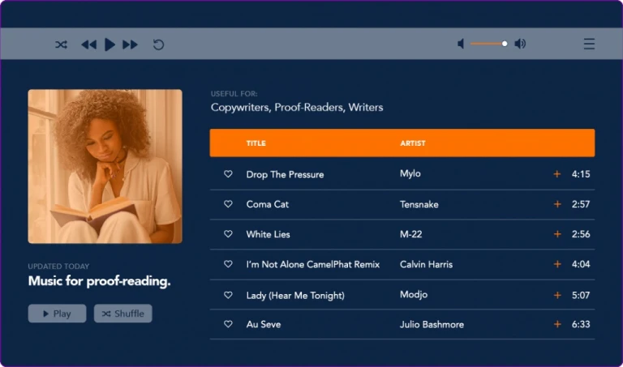The height and width of the screenshot is (367, 623).
Task: Like I'm Not Alone CamelPhat Remix heart
Action: click(x=228, y=264)
